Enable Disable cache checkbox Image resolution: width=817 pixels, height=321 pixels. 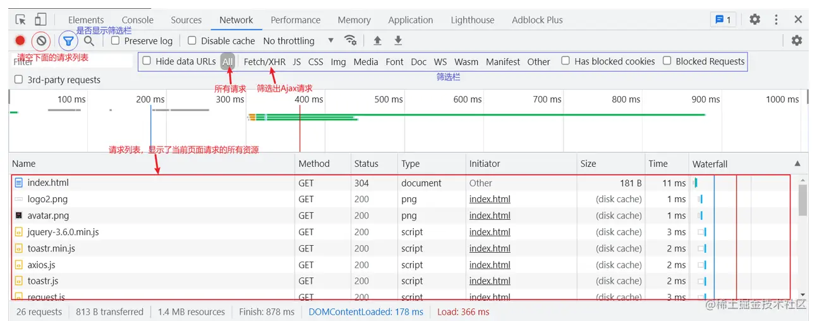[193, 40]
